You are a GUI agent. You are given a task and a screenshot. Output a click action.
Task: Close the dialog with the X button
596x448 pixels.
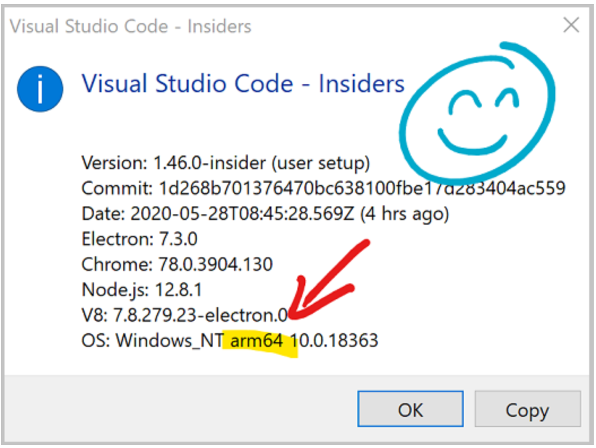[571, 25]
